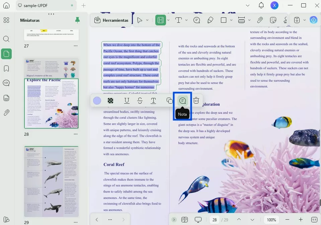Open the checkered opacity option
Image resolution: width=321 pixels, height=225 pixels.
coord(110,101)
